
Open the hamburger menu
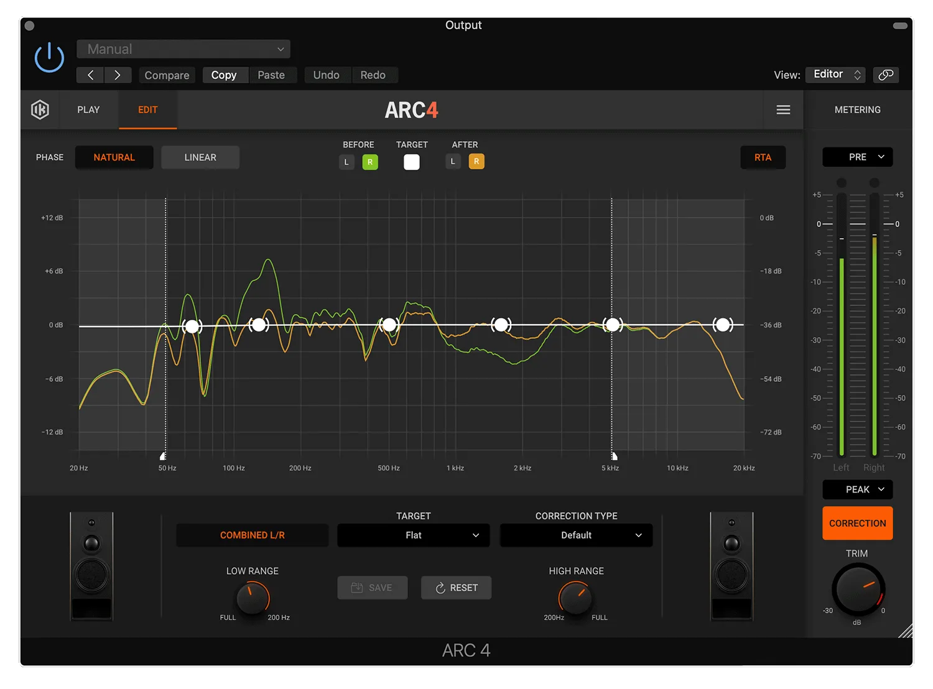(783, 110)
